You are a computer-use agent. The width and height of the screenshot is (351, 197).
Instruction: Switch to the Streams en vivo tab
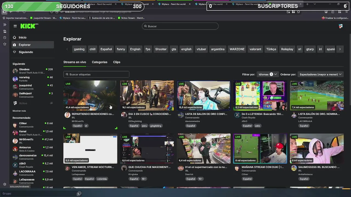75,62
